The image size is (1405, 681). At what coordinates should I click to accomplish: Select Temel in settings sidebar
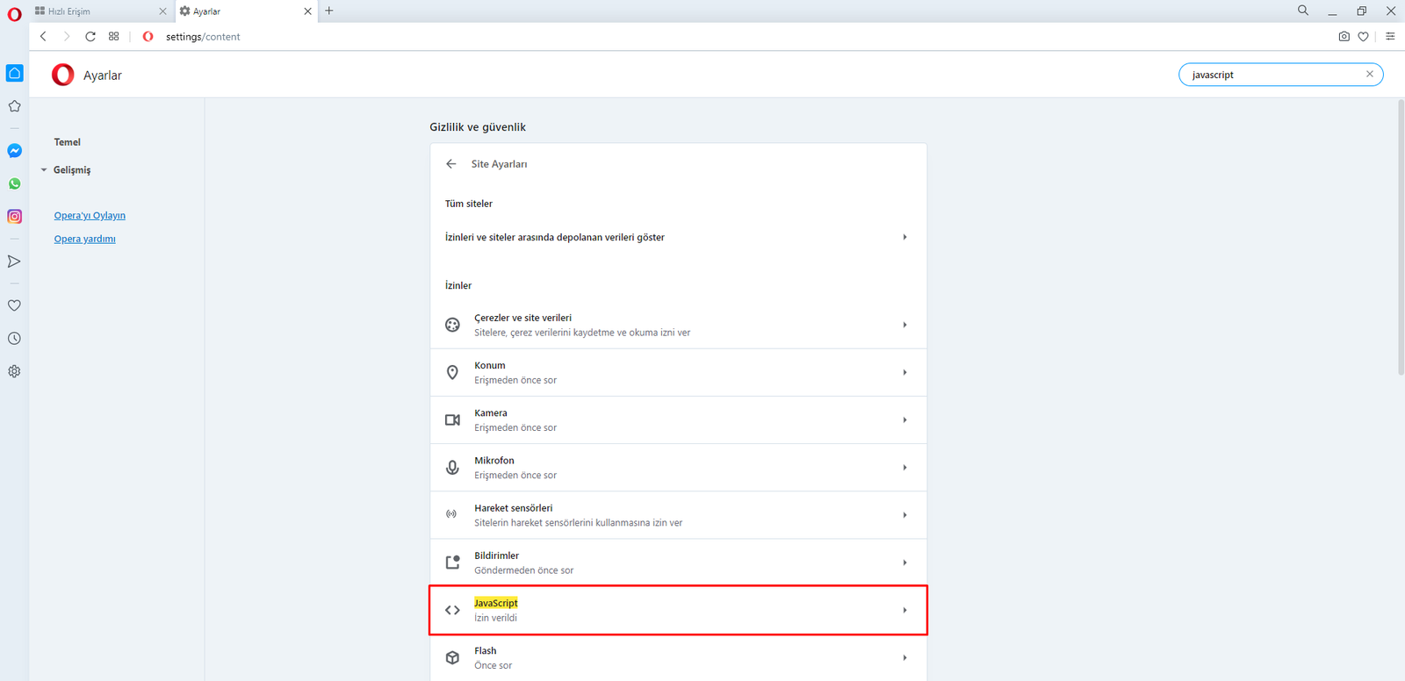pos(68,142)
